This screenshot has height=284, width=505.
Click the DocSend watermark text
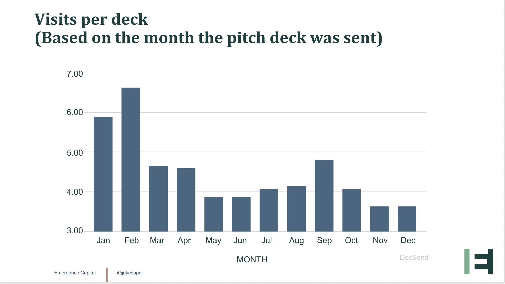414,258
